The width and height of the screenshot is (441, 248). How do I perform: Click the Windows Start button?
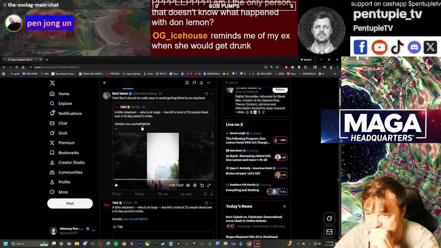[x=6, y=244]
